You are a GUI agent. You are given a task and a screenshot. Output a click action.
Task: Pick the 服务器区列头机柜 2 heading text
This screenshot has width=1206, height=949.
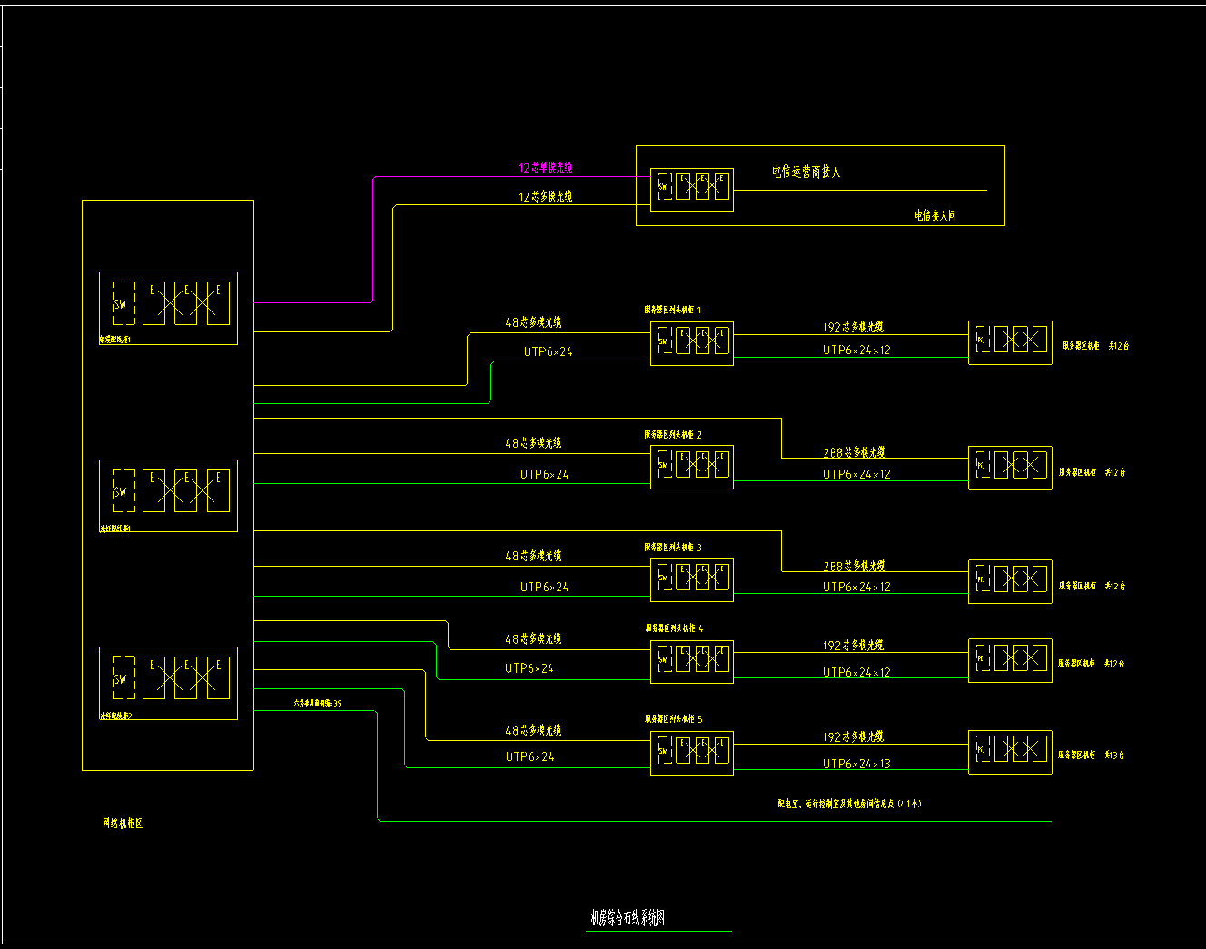[673, 435]
